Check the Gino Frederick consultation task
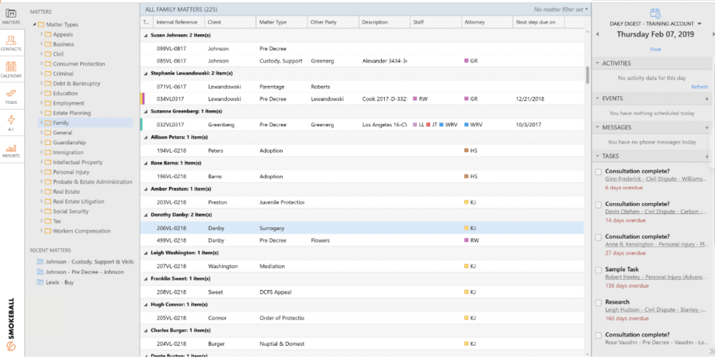Screen dimensions: 715x362 tap(598, 172)
